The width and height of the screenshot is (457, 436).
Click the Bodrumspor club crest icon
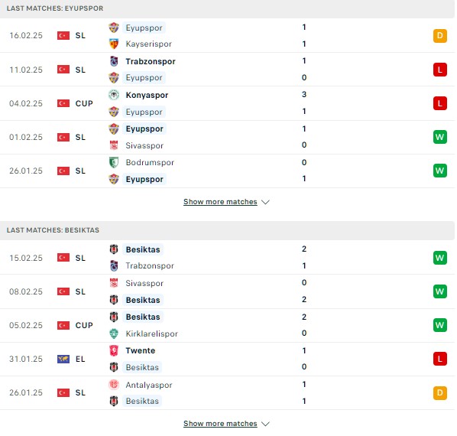click(114, 162)
